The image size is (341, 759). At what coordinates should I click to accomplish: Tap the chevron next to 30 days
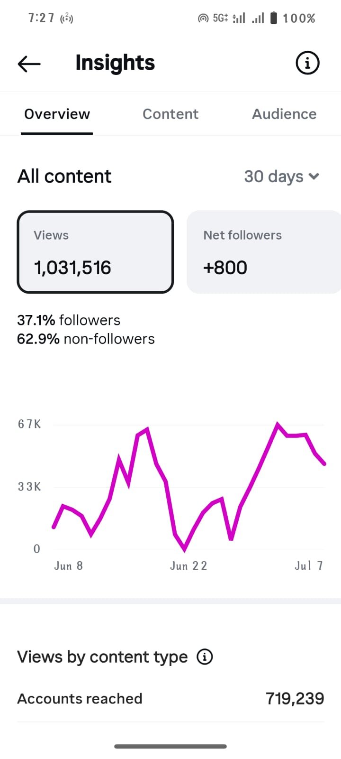[x=314, y=176]
